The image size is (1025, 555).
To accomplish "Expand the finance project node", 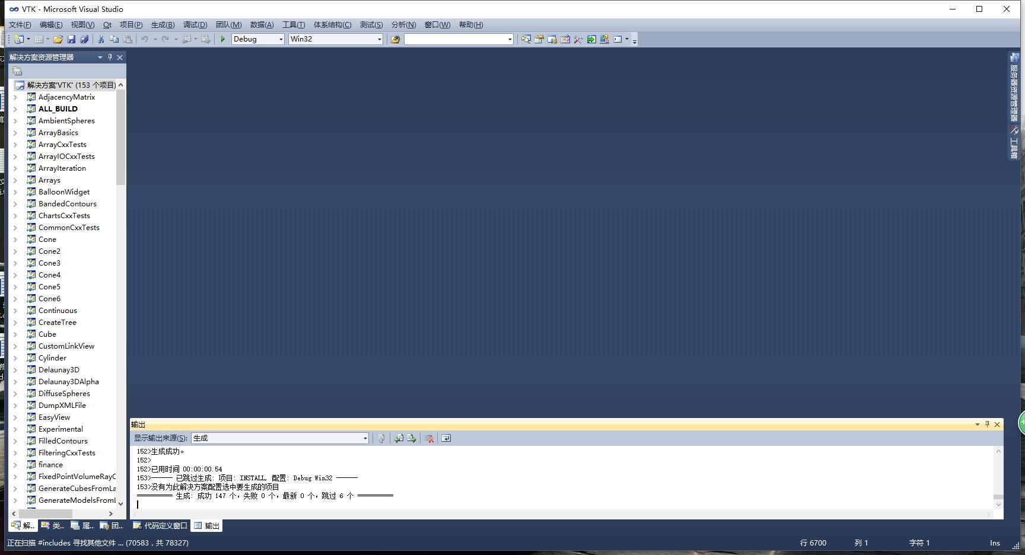I will click(x=15, y=465).
